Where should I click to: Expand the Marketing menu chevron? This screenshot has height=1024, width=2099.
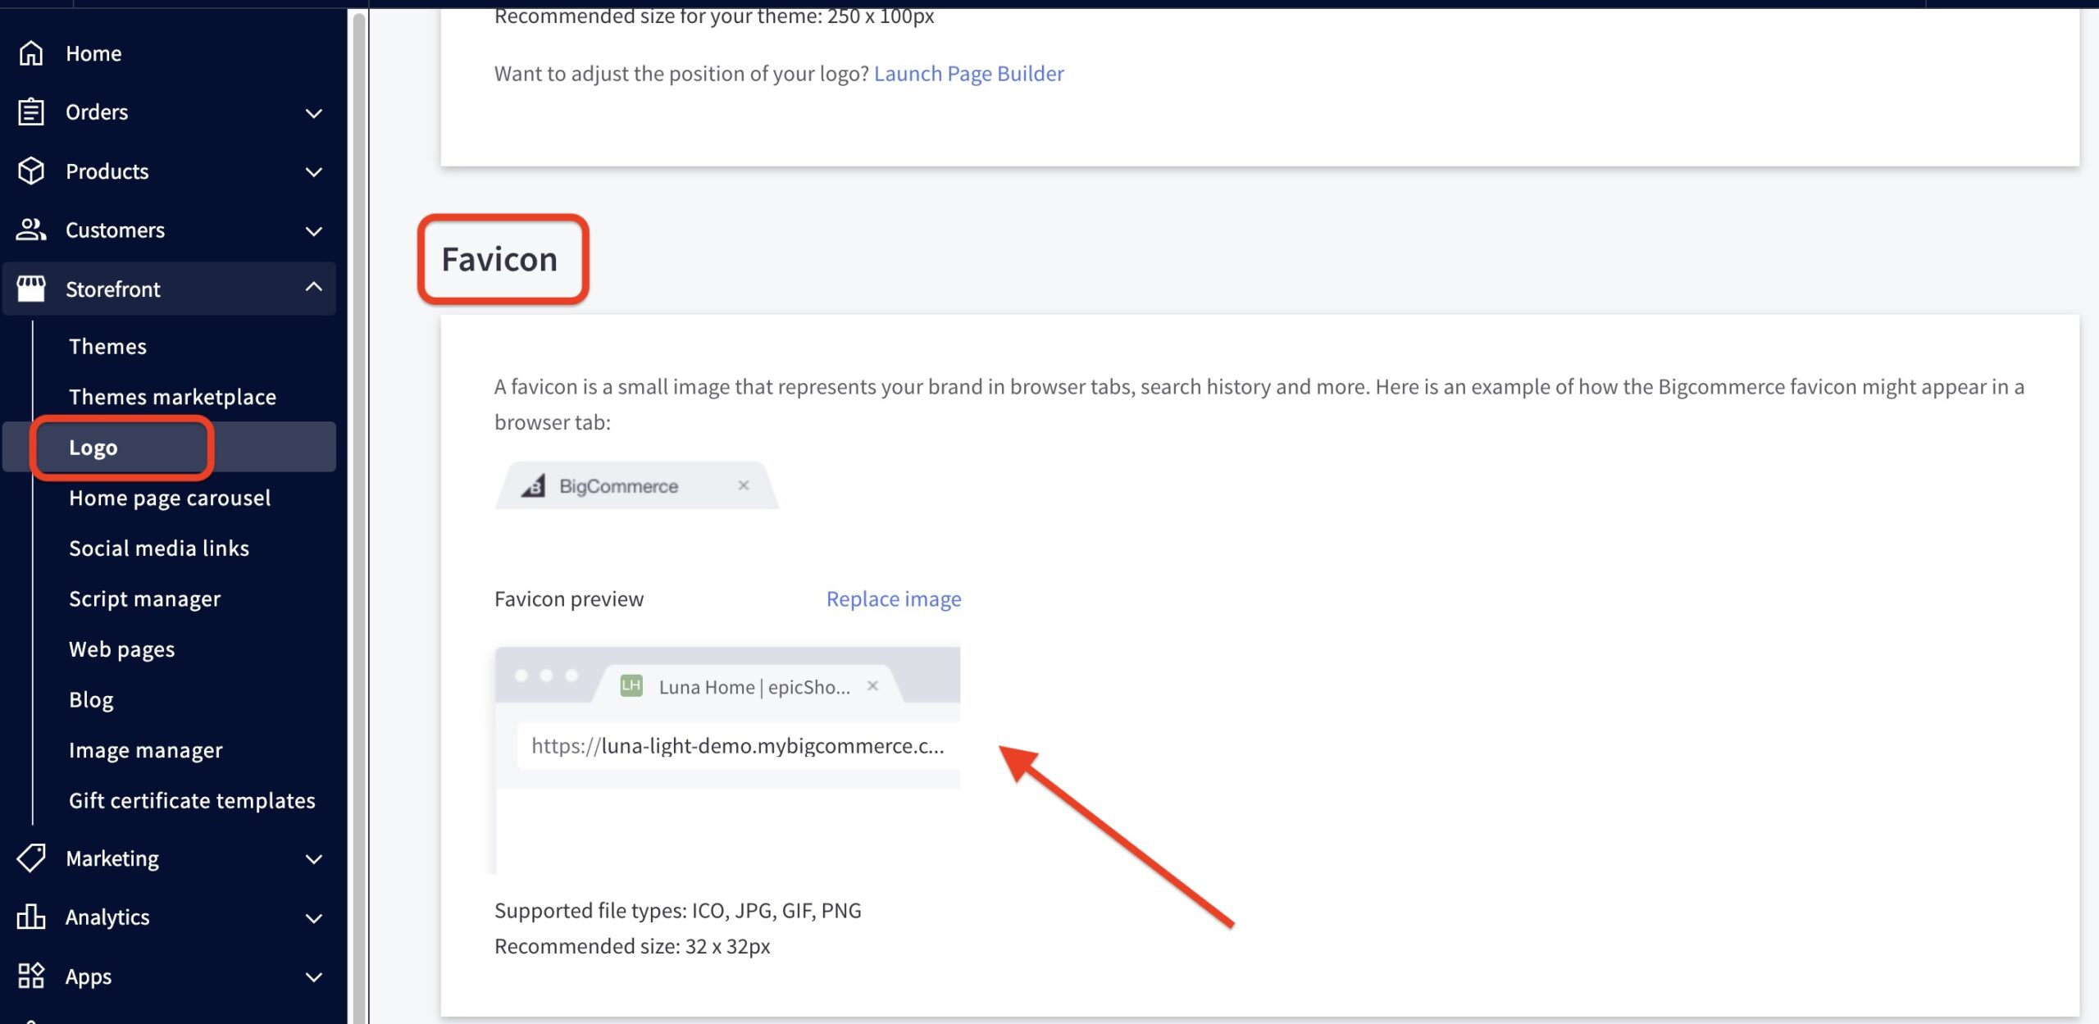click(x=313, y=859)
